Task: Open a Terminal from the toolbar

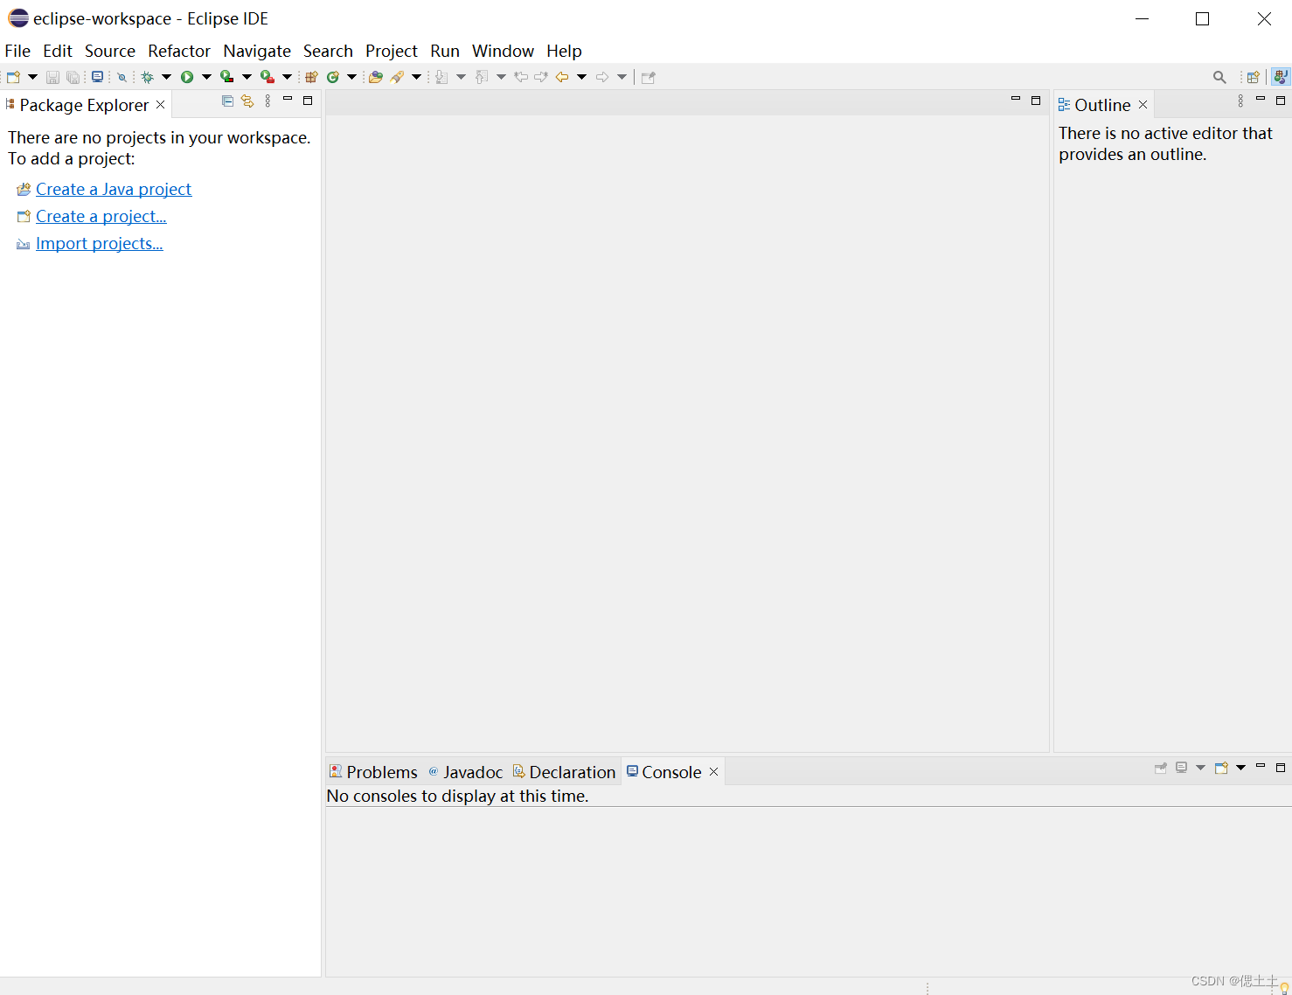Action: (97, 77)
